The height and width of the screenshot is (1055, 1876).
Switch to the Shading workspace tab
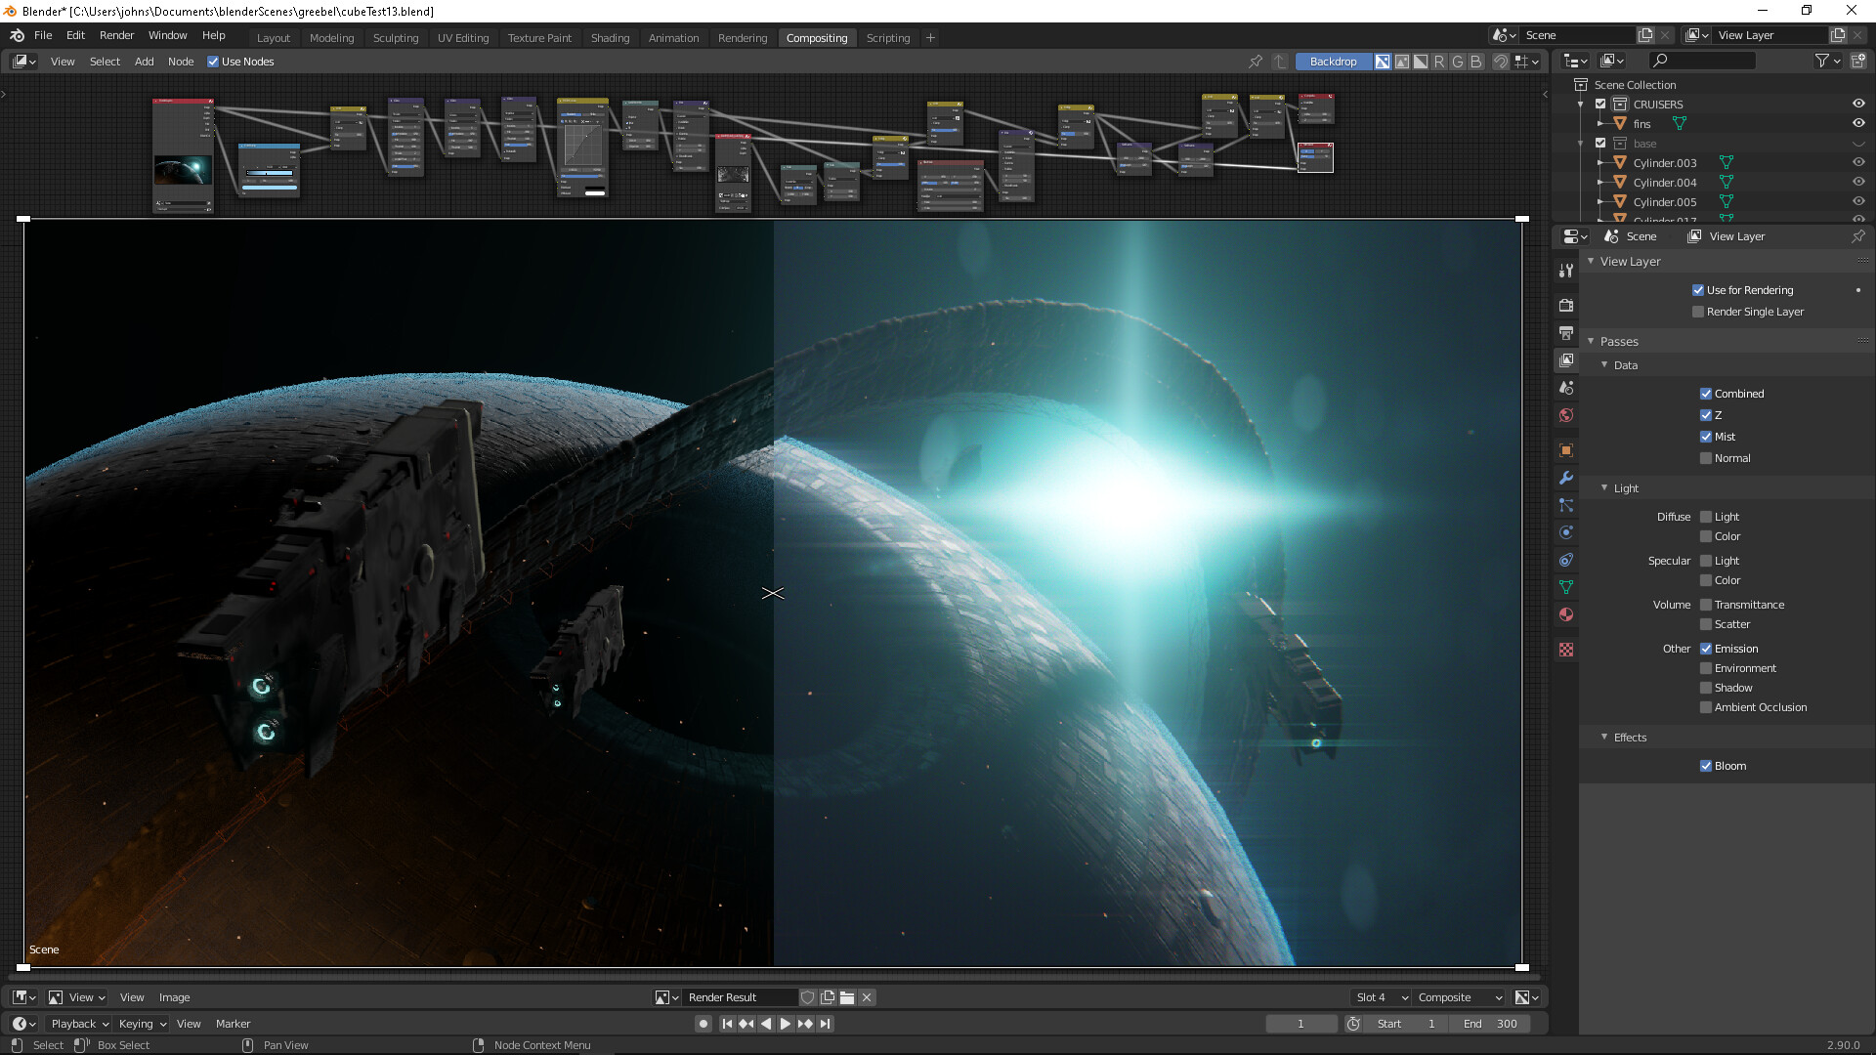click(610, 38)
